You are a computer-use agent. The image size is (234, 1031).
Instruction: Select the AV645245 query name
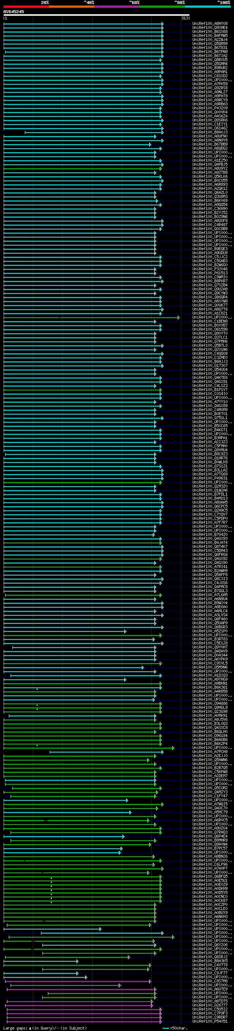pyautogui.click(x=14, y=12)
